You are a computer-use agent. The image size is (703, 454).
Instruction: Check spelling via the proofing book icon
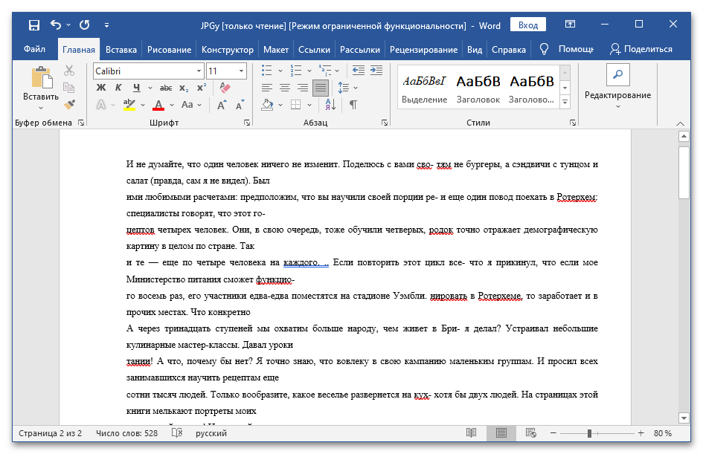point(177,433)
